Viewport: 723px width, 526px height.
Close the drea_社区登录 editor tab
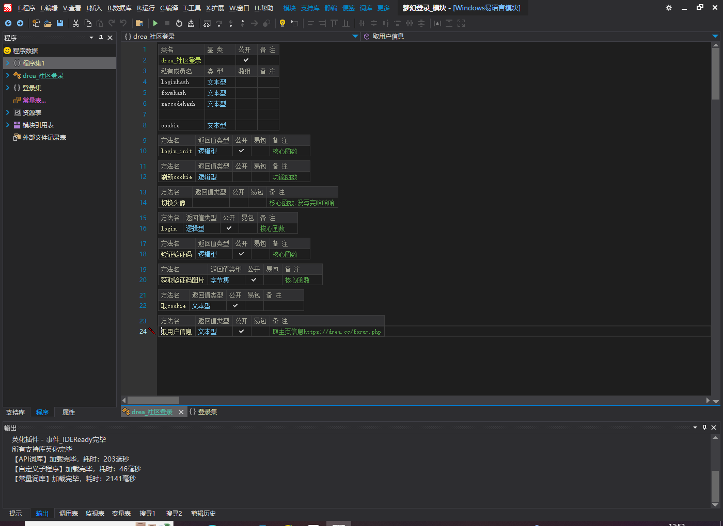(x=181, y=412)
